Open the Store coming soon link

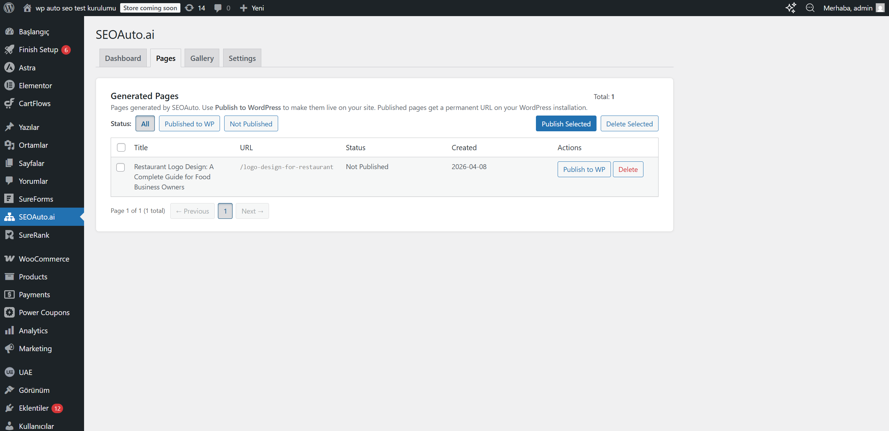point(150,8)
